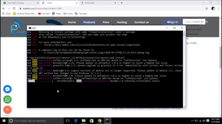
Task: Open the Action Center notifications icon
Action: point(208,121)
